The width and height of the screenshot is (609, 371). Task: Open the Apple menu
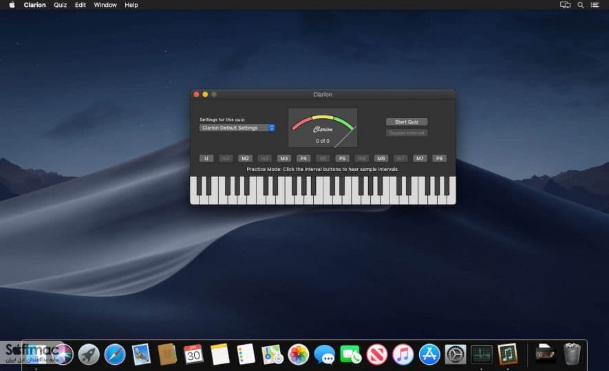point(12,5)
